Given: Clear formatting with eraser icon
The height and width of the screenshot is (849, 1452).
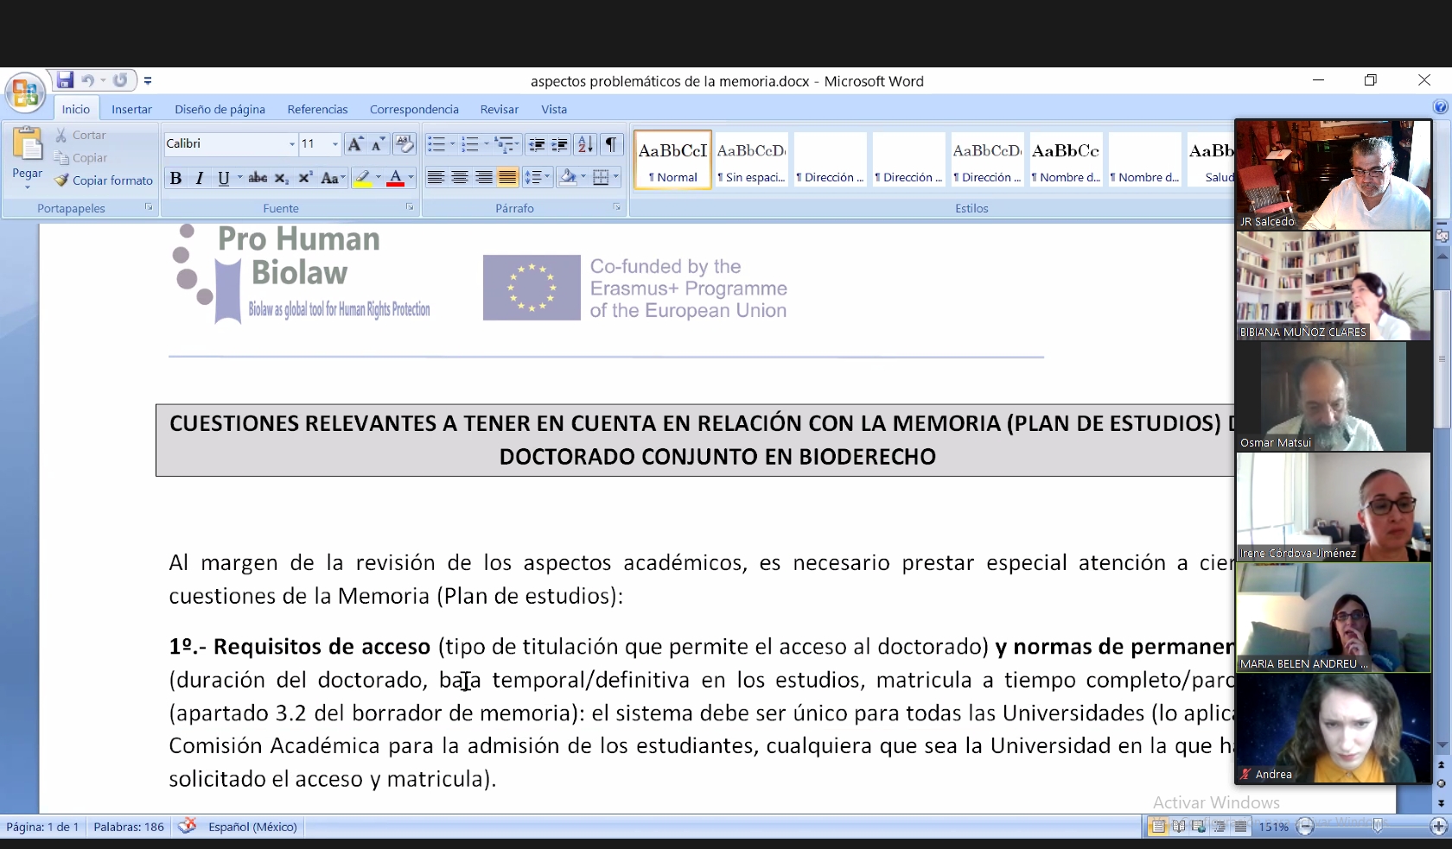Looking at the screenshot, I should (404, 144).
